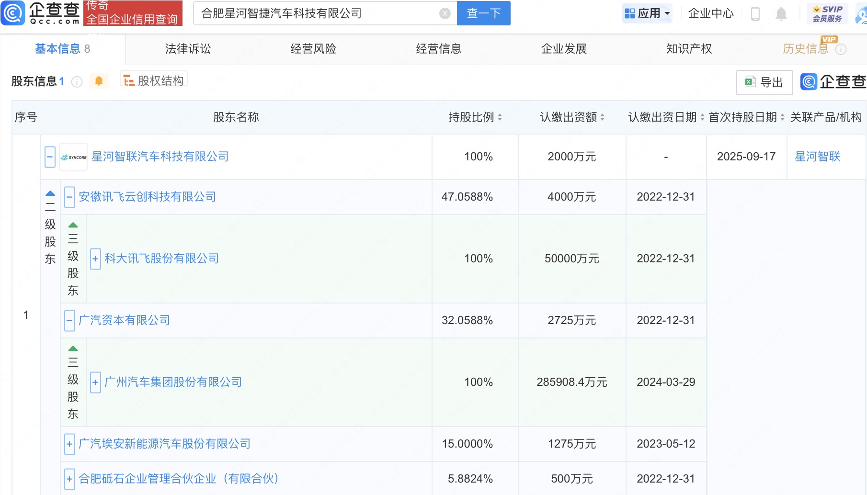Open the 应用 dropdown menu
The image size is (867, 495).
(648, 13)
